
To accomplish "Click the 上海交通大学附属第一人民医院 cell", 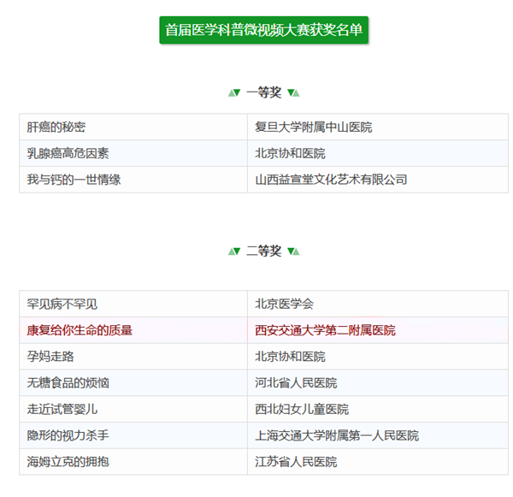I will [337, 435].
